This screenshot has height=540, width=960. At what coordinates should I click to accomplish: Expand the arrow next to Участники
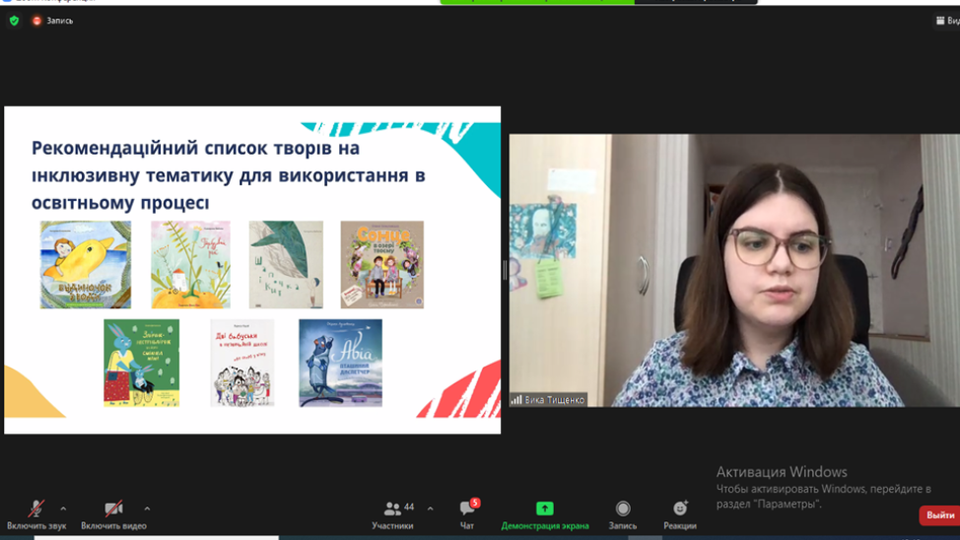(430, 509)
